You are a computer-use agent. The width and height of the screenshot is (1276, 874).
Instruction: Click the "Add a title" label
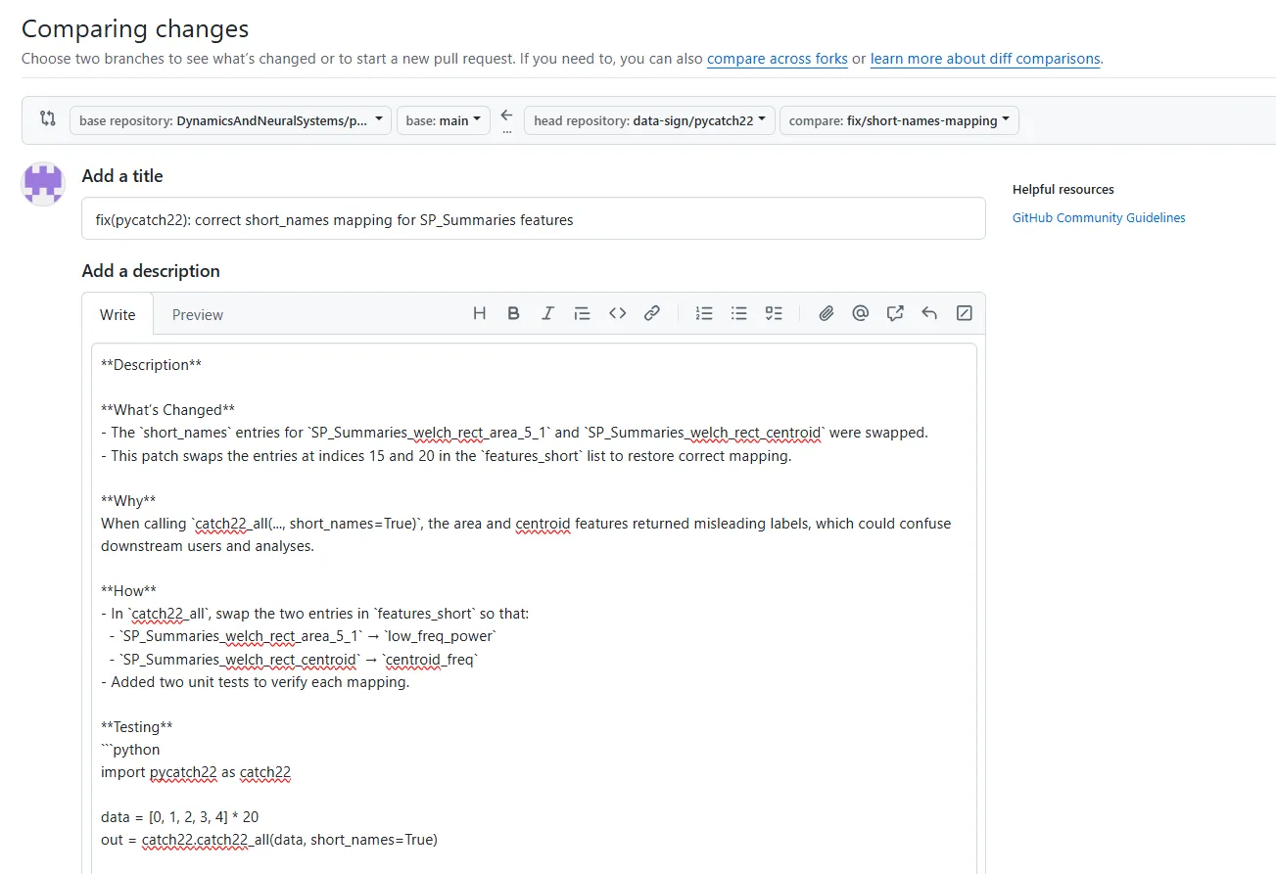click(122, 176)
